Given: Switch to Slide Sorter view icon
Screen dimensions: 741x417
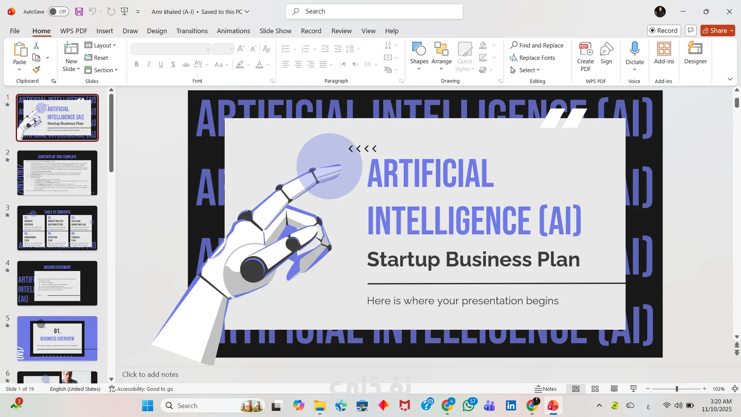Looking at the screenshot, I should 595,389.
